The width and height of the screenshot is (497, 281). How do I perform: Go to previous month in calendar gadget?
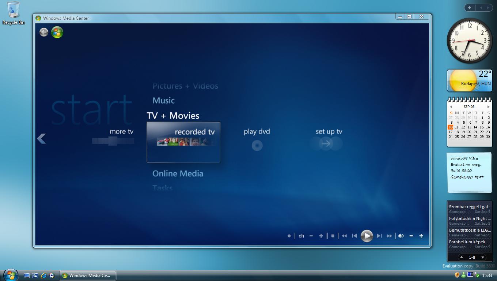451,107
